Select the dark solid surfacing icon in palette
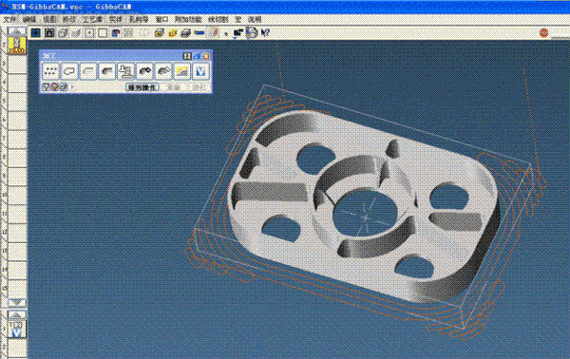Viewport: 570px width, 359px height. point(144,71)
